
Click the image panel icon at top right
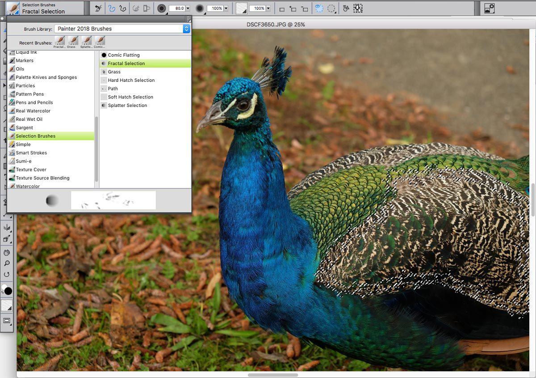[489, 8]
